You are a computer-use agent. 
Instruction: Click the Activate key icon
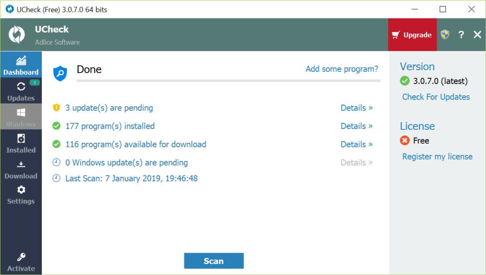[21, 257]
